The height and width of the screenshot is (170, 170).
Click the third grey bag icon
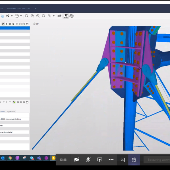point(24,102)
